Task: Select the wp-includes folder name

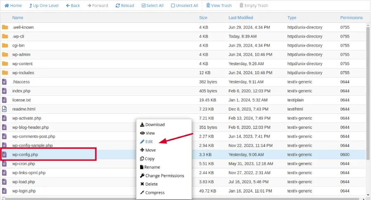Action: [23, 73]
